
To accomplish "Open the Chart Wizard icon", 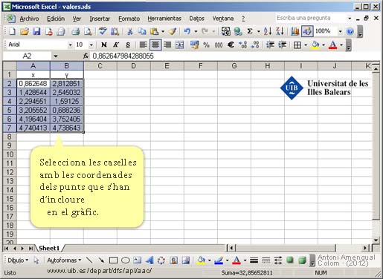I will click(295, 31).
